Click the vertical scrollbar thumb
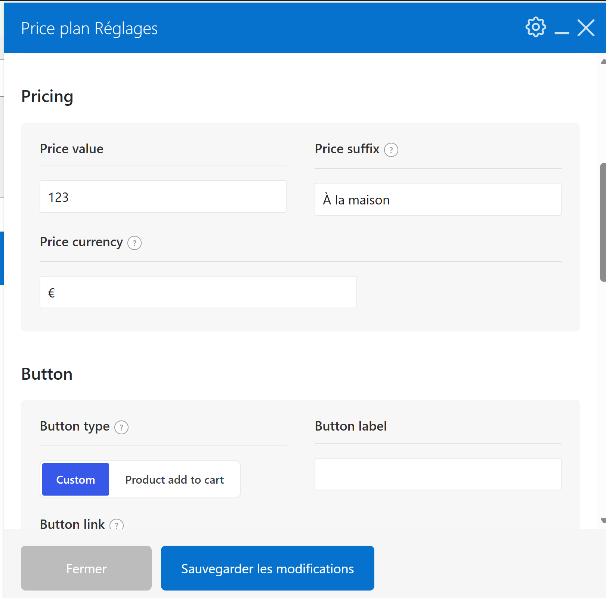This screenshot has height=598, width=606. coord(603,222)
